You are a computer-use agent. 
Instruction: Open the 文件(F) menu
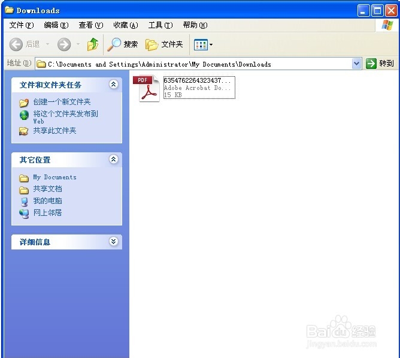[22, 25]
